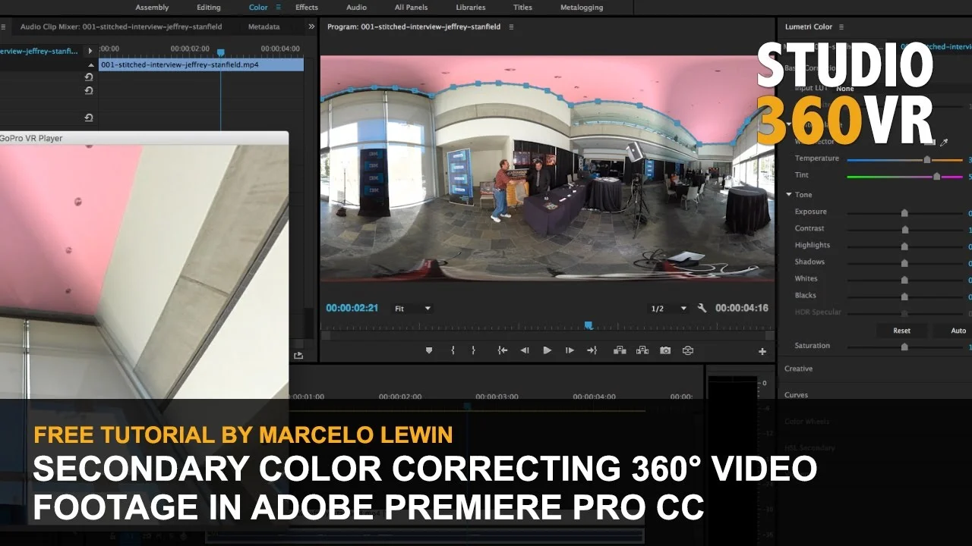Show overflow panels with double chevron

point(311,27)
